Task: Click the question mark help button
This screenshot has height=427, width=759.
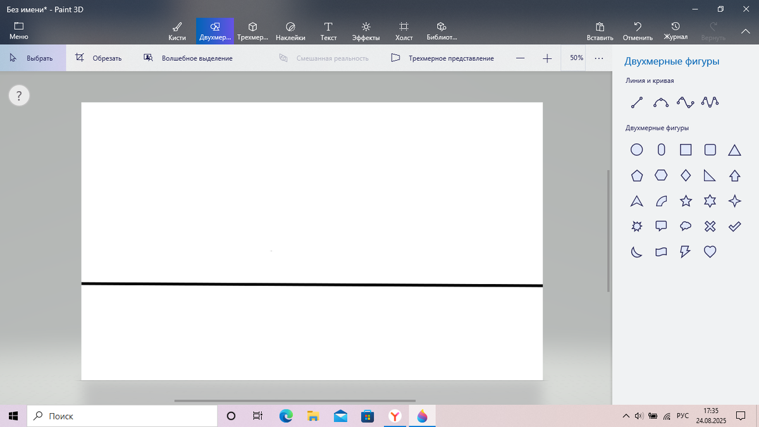Action: [19, 96]
